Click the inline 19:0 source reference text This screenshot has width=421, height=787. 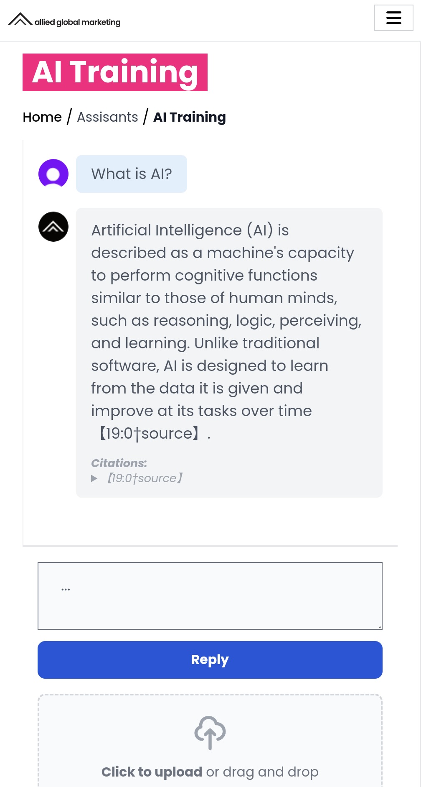tap(149, 433)
